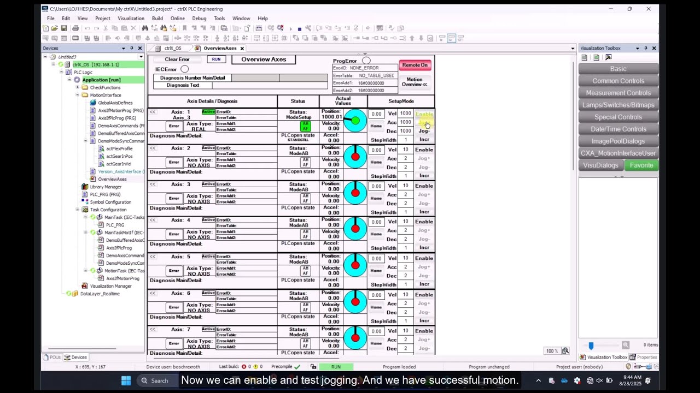This screenshot has height=393, width=700.
Task: Open Windows Start menu on the taskbar
Action: 126,380
